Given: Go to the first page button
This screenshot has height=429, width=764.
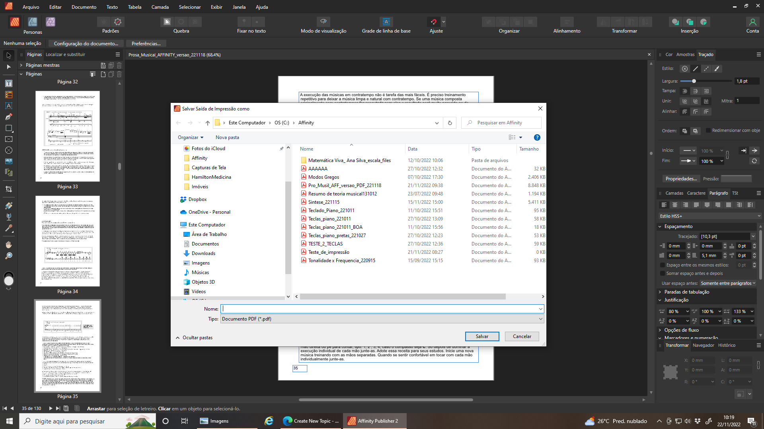Looking at the screenshot, I should tap(5, 408).
